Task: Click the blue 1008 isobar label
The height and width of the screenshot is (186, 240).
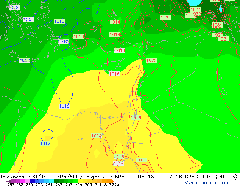Action: pyautogui.click(x=29, y=19)
